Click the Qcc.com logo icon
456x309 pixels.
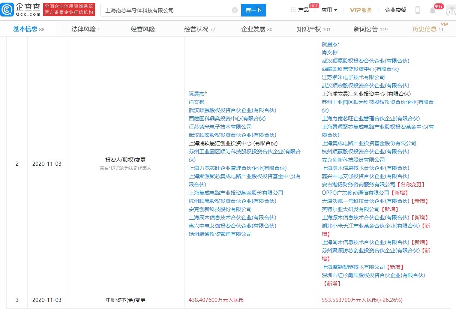(x=7, y=10)
